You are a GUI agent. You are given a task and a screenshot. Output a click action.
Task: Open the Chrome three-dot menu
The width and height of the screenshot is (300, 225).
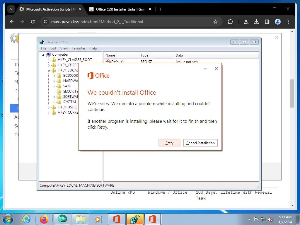(288, 22)
